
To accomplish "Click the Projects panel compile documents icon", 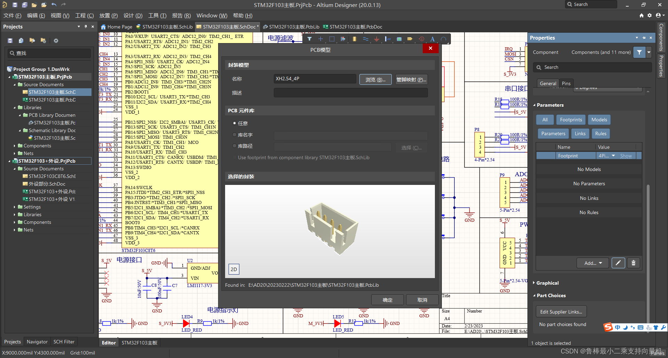I will pyautogui.click(x=21, y=41).
